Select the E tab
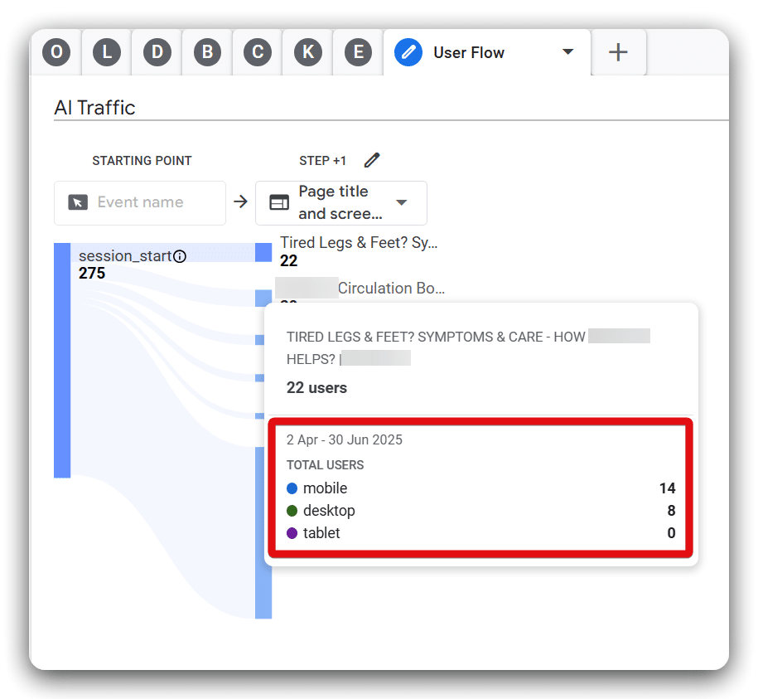The image size is (758, 699). tap(358, 52)
